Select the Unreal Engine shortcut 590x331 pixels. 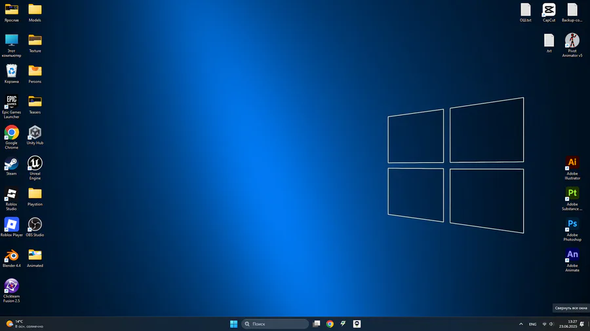[x=35, y=168]
